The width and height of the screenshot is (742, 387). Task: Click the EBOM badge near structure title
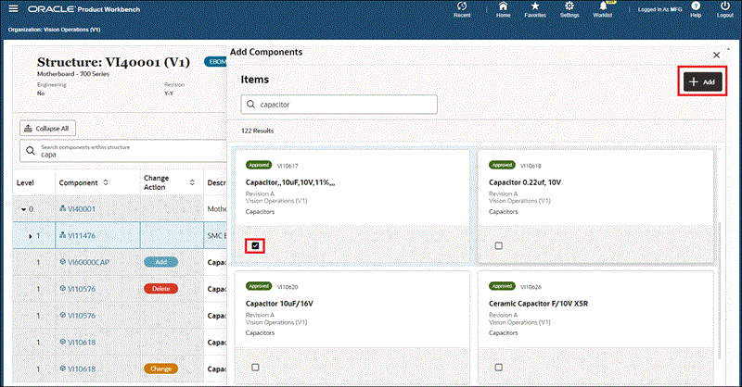(216, 62)
